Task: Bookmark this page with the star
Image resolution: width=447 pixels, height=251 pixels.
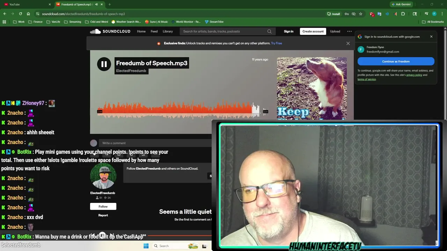Action: pos(361,14)
